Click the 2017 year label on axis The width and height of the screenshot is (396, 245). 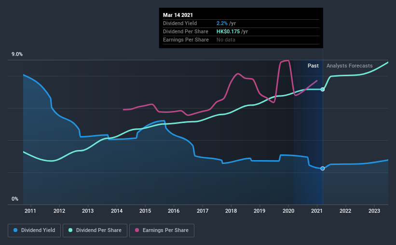coord(203,211)
